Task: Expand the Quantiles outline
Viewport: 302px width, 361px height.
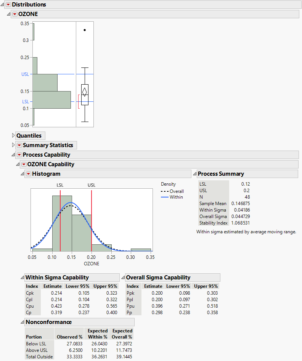Action: [13, 136]
